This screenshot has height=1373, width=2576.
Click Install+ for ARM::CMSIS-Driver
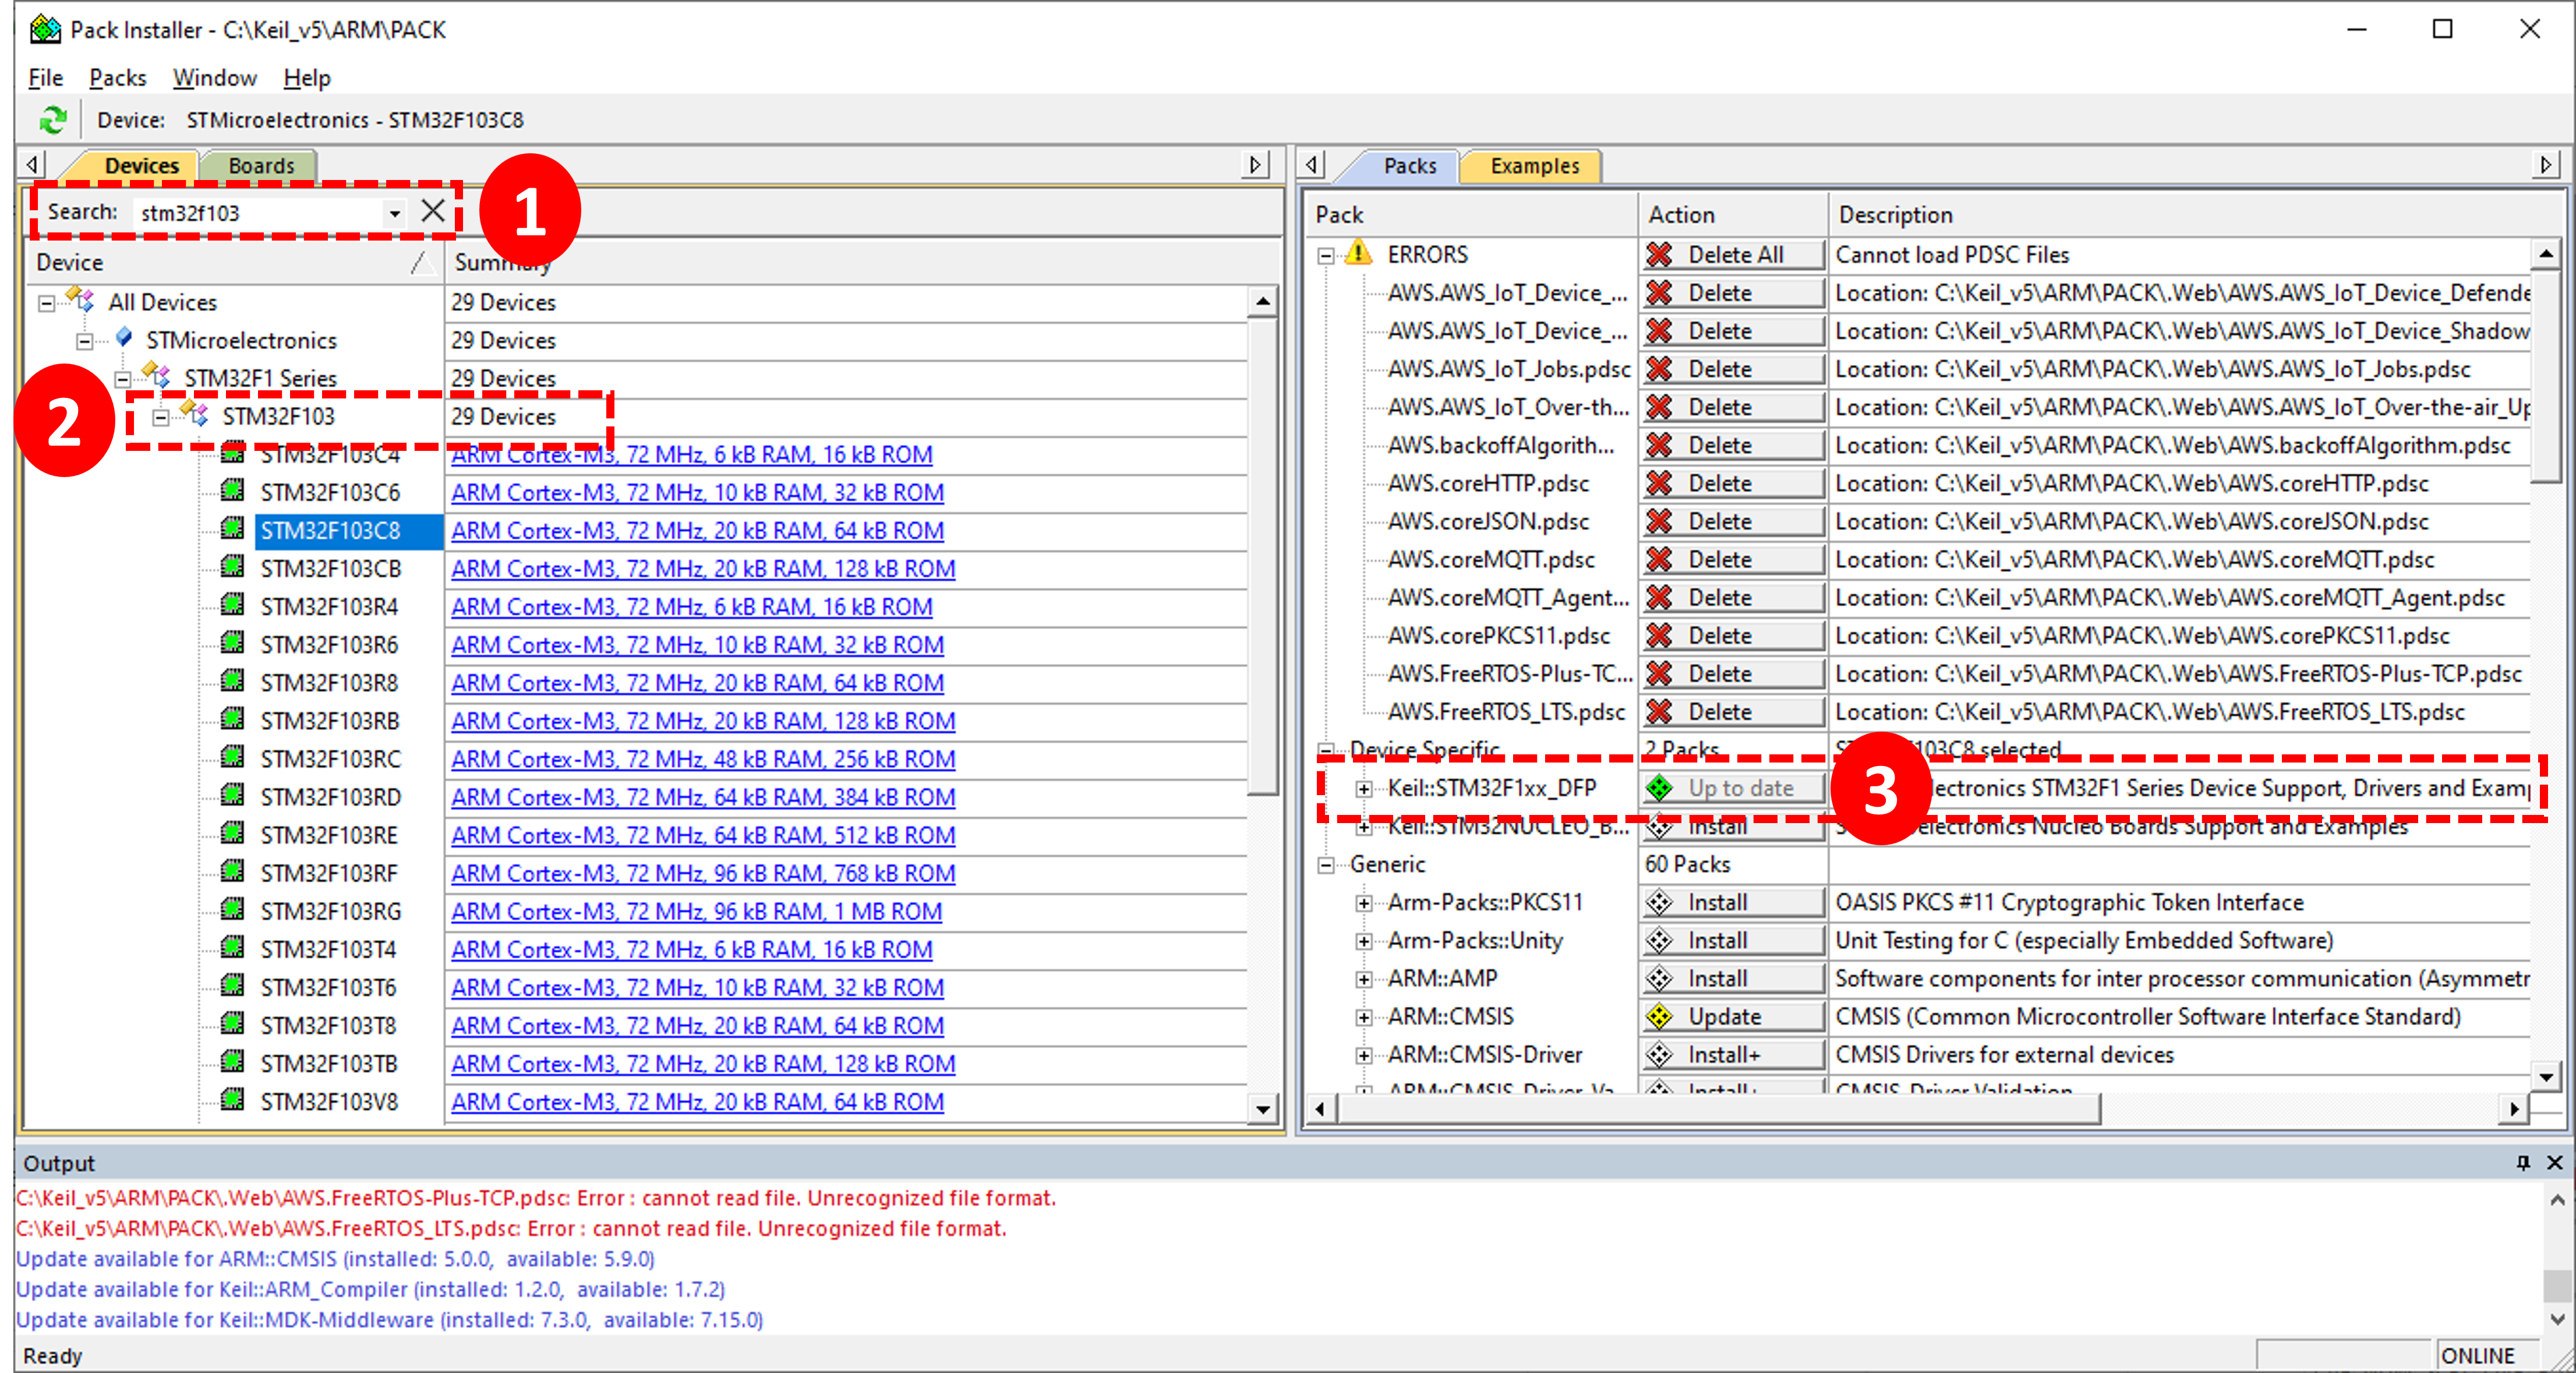(1733, 1054)
